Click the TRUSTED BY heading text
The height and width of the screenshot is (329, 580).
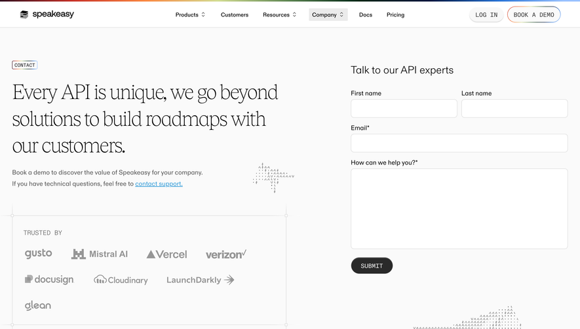pos(43,233)
